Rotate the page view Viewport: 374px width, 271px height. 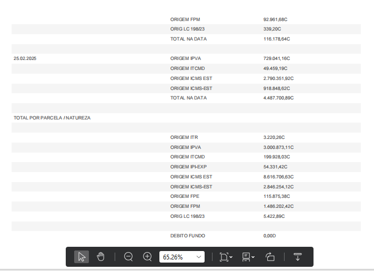coord(270,257)
